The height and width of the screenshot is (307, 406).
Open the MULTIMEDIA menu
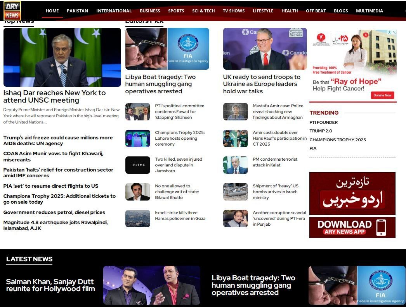point(370,11)
